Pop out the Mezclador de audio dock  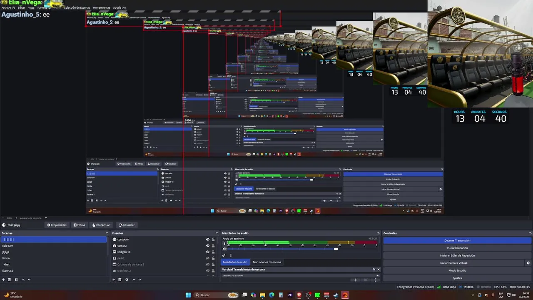tap(379, 233)
